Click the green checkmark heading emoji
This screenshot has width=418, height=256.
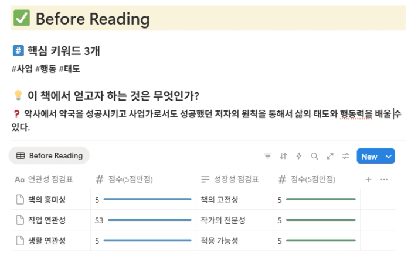[x=22, y=19]
